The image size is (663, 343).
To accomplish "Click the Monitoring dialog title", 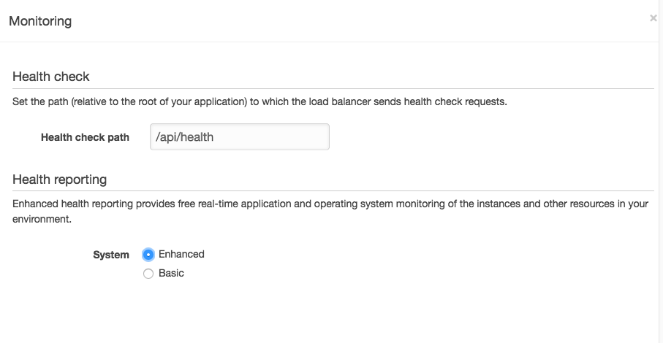I will (40, 21).
